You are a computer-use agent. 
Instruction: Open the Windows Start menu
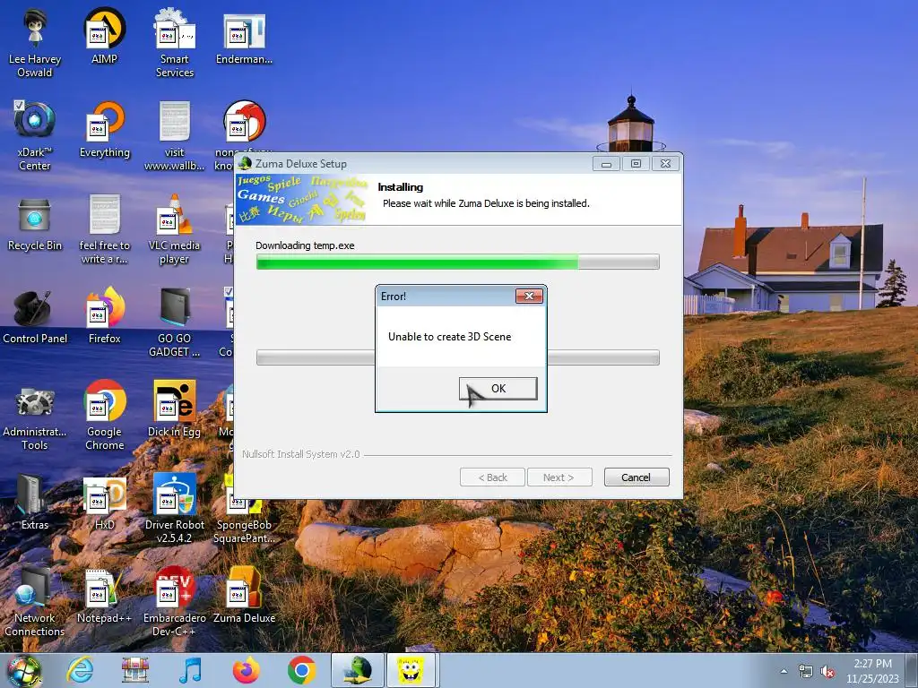tap(24, 671)
